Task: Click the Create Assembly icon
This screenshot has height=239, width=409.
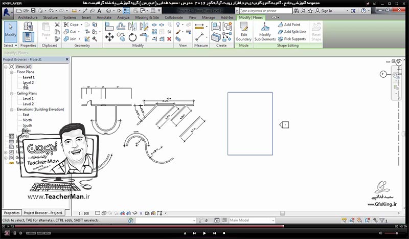Action: 216,27
